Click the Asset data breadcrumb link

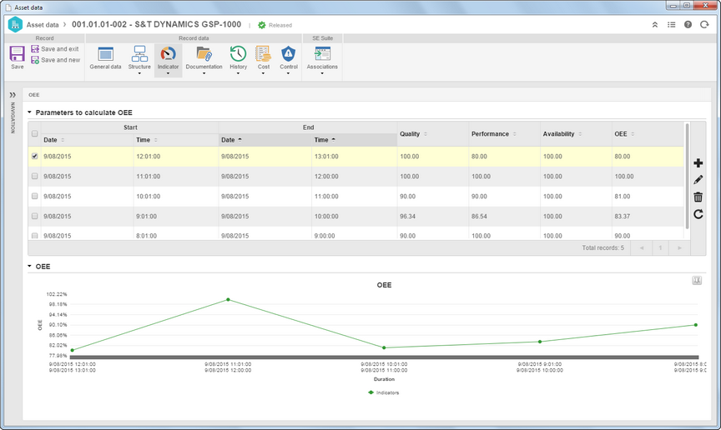click(x=43, y=25)
